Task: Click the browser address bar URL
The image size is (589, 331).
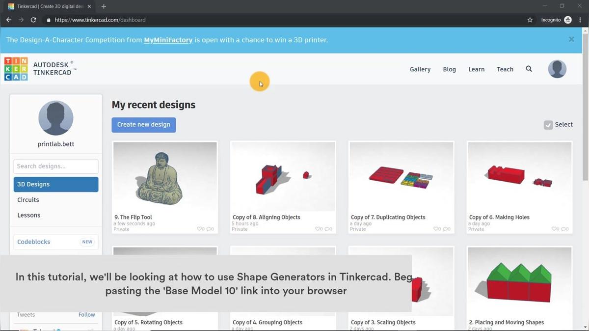Action: (100, 20)
